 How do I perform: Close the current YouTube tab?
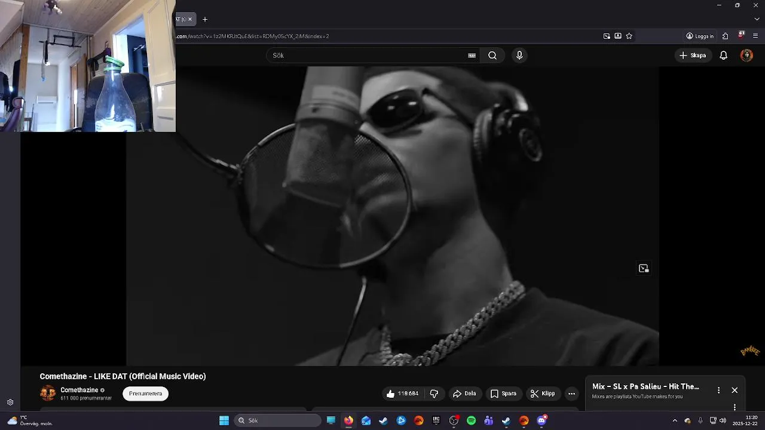pos(190,19)
